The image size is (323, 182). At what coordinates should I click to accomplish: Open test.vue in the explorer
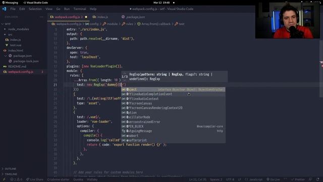coord(16,45)
